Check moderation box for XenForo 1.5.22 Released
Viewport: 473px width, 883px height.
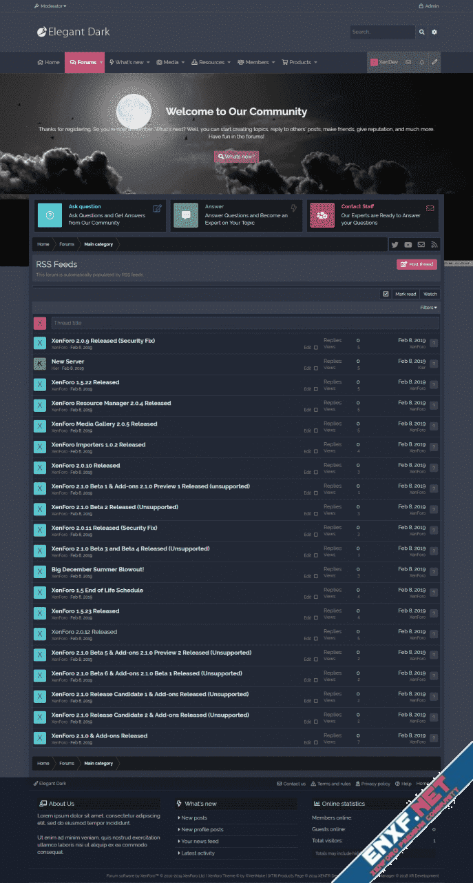click(x=316, y=389)
